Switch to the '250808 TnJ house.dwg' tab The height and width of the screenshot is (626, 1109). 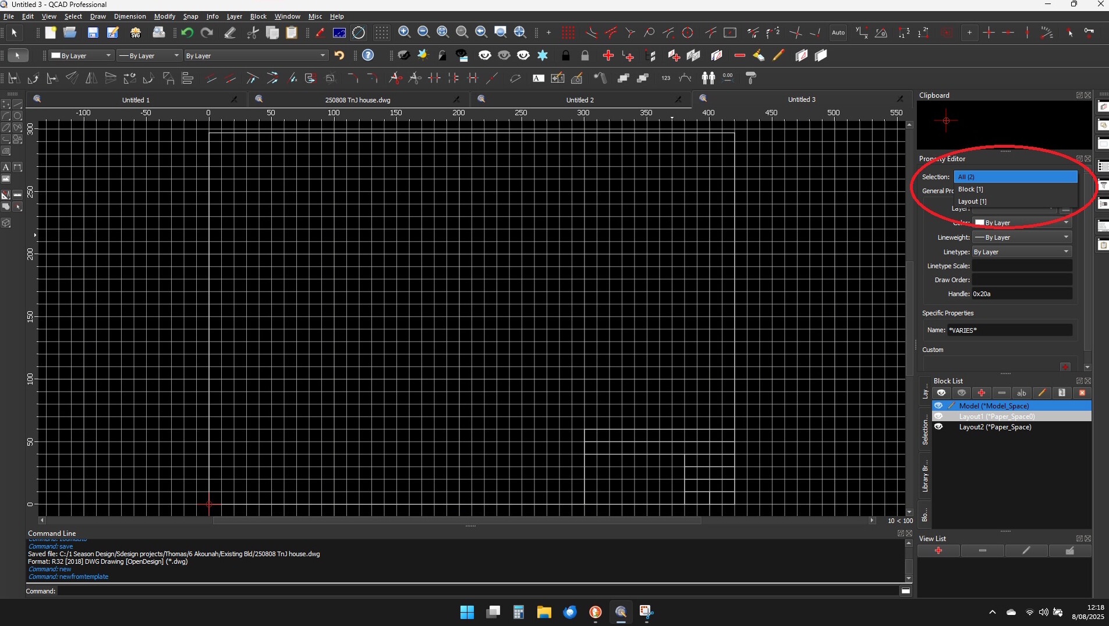click(x=357, y=99)
